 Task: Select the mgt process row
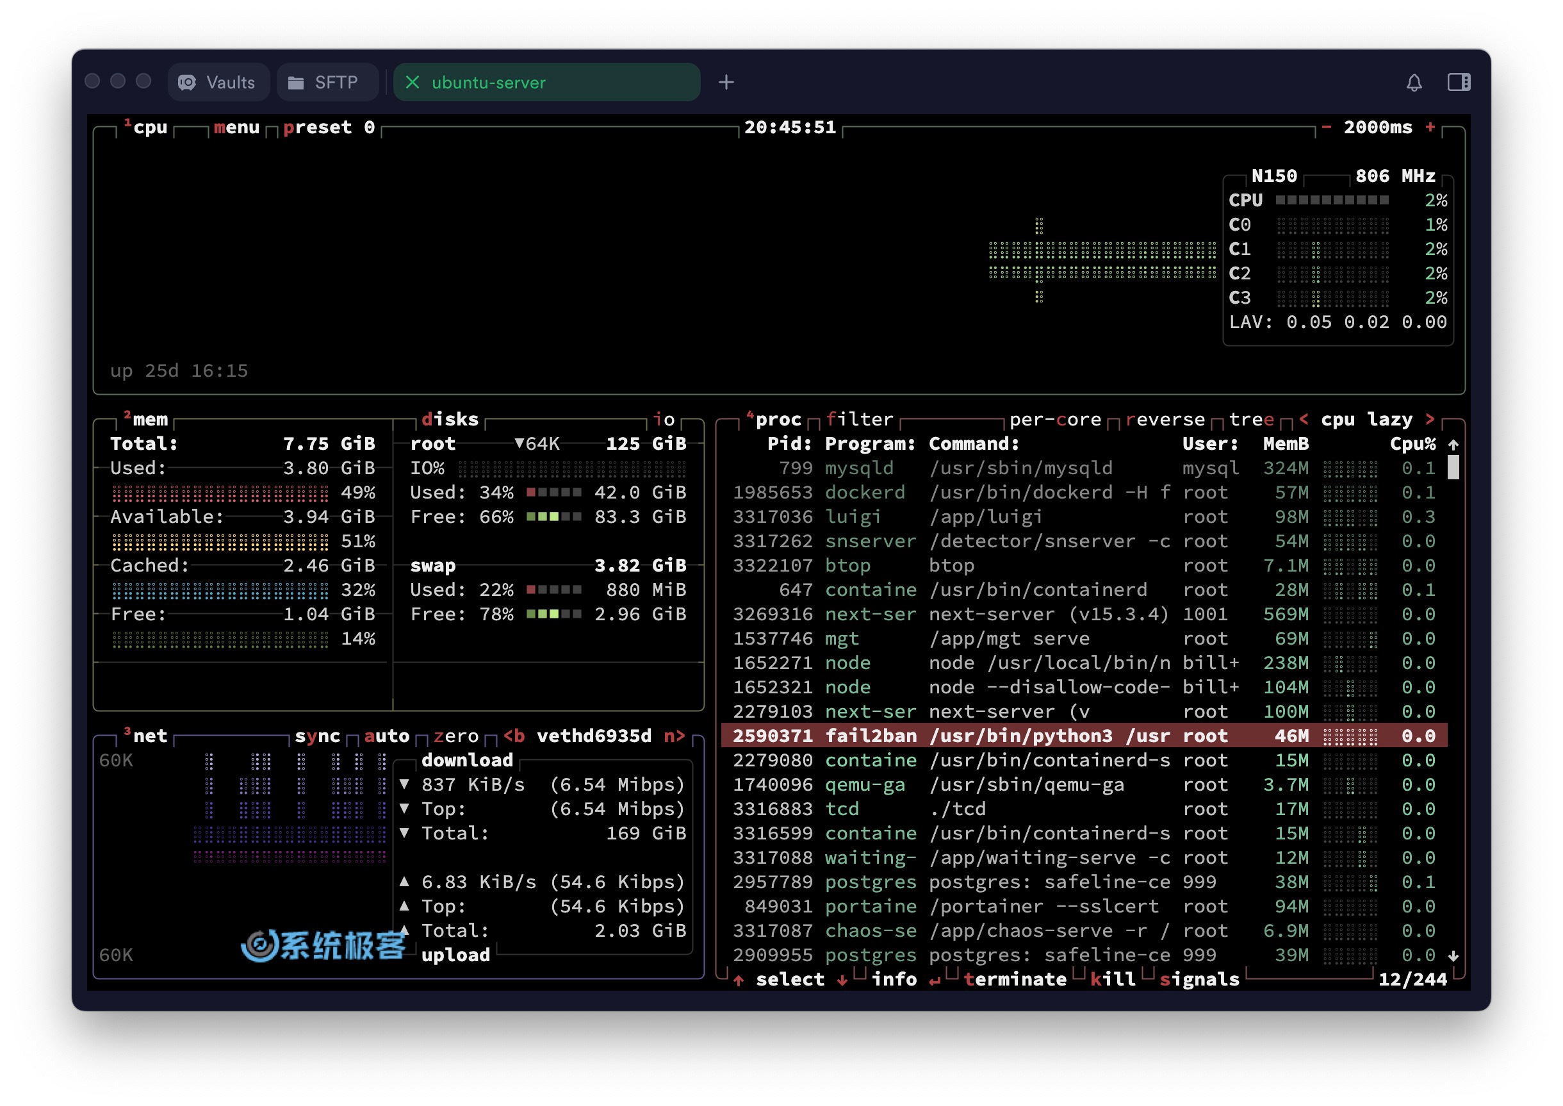[1084, 638]
